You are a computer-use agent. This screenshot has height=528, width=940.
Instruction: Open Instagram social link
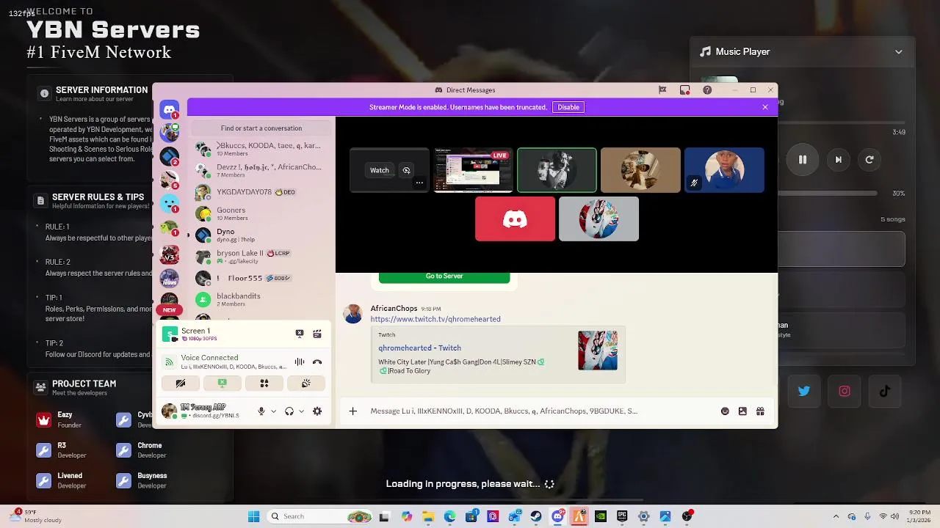[845, 392]
